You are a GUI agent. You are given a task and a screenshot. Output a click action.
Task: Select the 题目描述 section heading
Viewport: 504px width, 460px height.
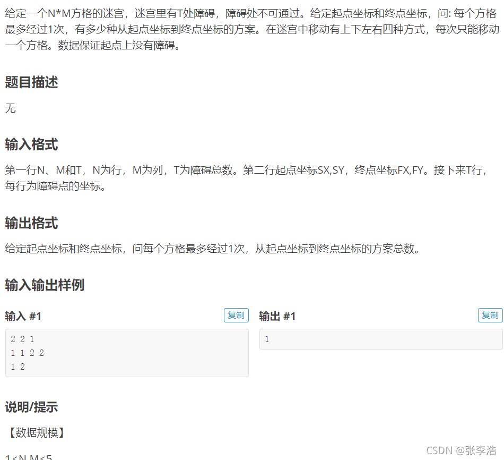tap(31, 82)
